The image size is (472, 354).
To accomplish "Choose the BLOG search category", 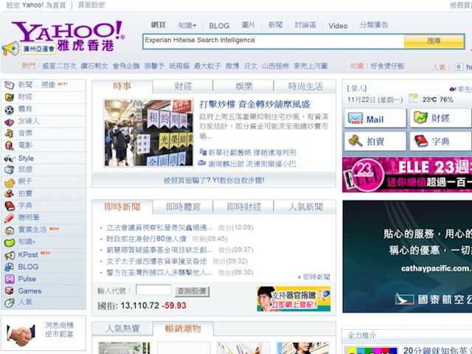I will point(219,26).
